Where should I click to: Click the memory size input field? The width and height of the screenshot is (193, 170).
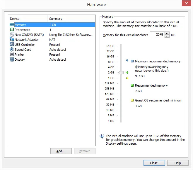click(157, 35)
